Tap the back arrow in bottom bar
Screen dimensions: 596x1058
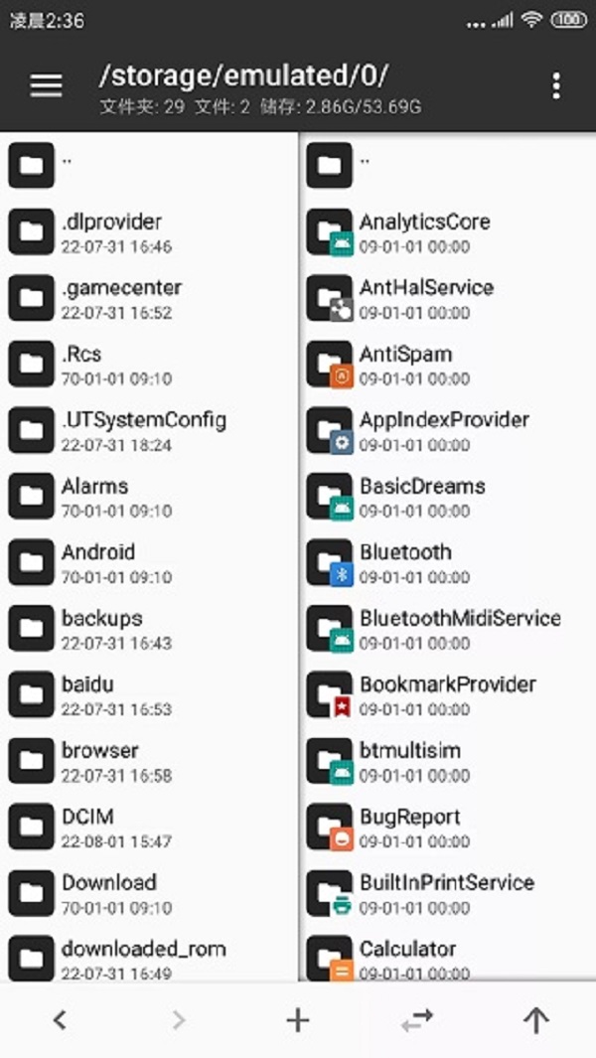click(60, 1019)
